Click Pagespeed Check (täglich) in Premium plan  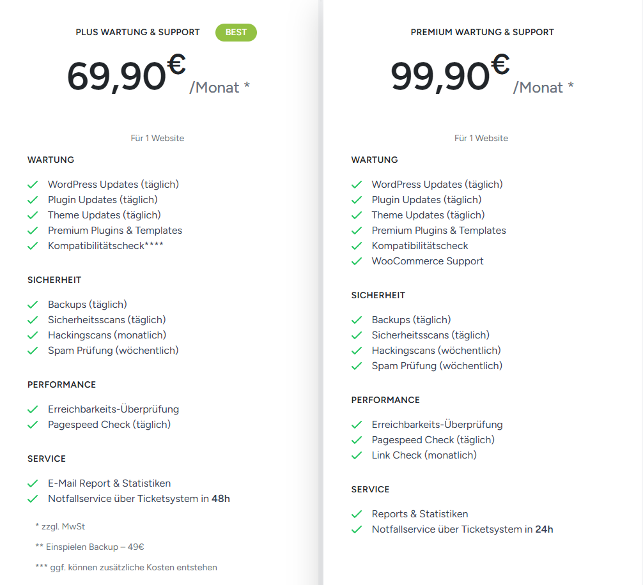tap(433, 440)
